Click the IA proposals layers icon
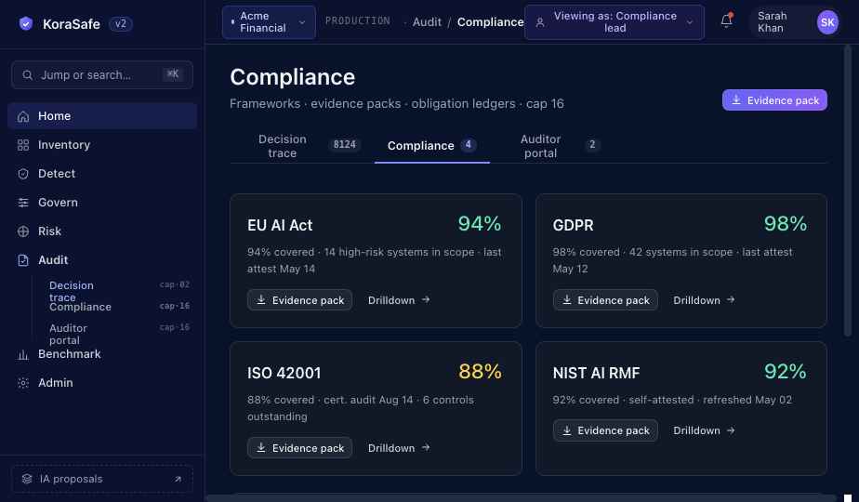Viewport: 859px width, 502px height. pyautogui.click(x=27, y=479)
